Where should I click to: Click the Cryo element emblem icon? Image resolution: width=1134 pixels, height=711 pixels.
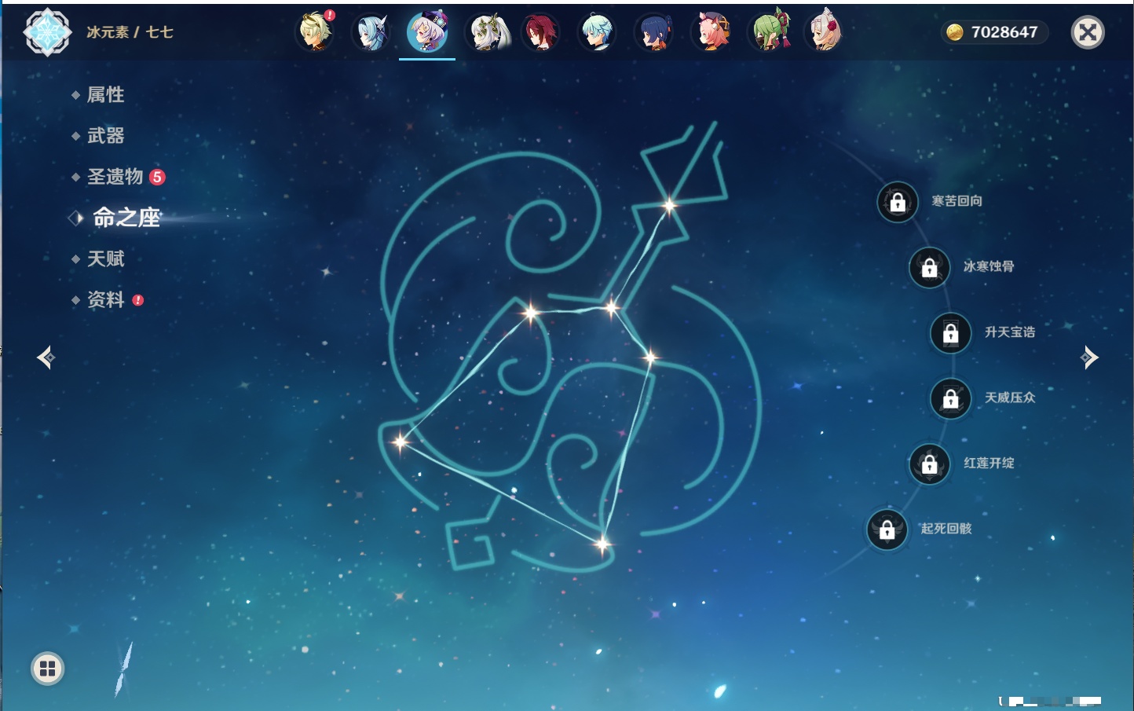coord(47,32)
